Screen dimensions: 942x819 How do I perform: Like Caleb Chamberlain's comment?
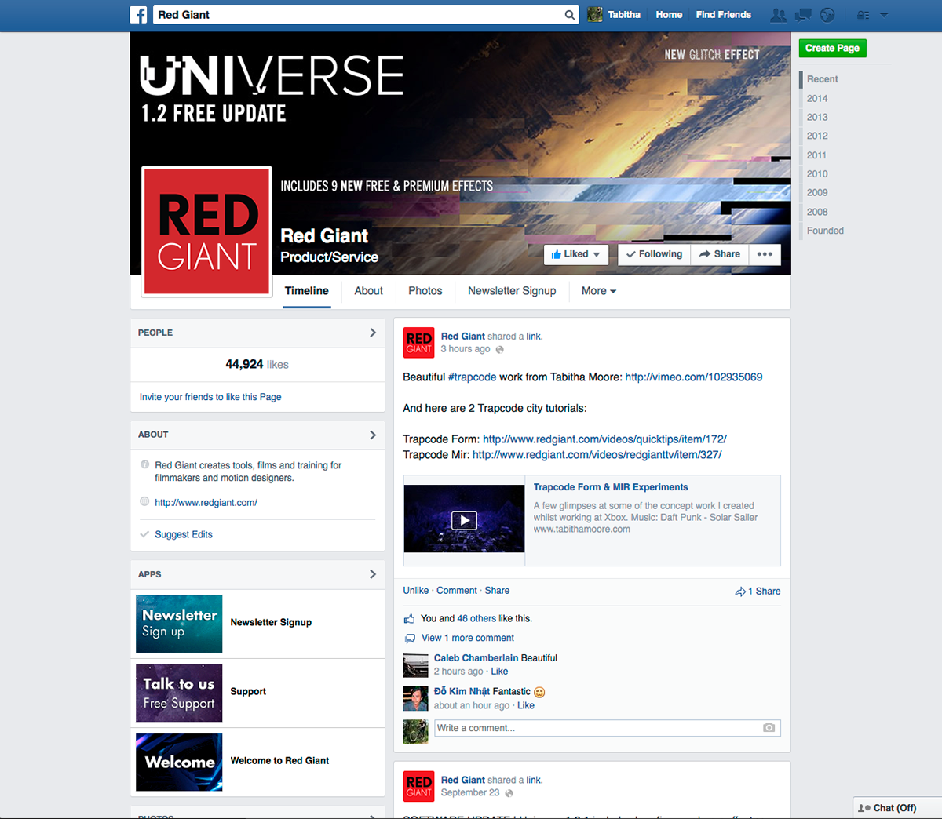(x=499, y=672)
